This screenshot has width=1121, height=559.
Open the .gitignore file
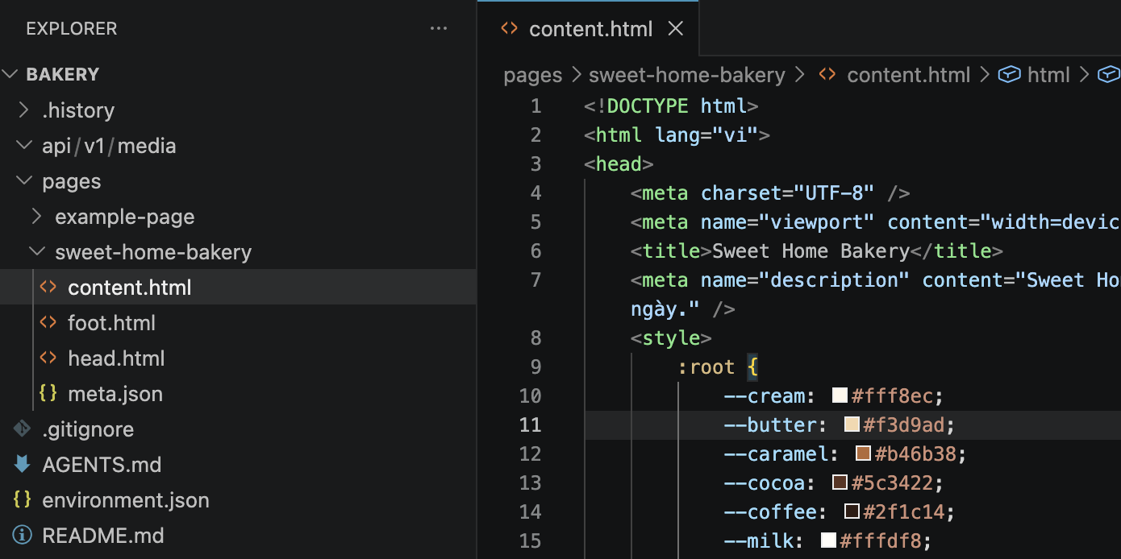tap(88, 429)
